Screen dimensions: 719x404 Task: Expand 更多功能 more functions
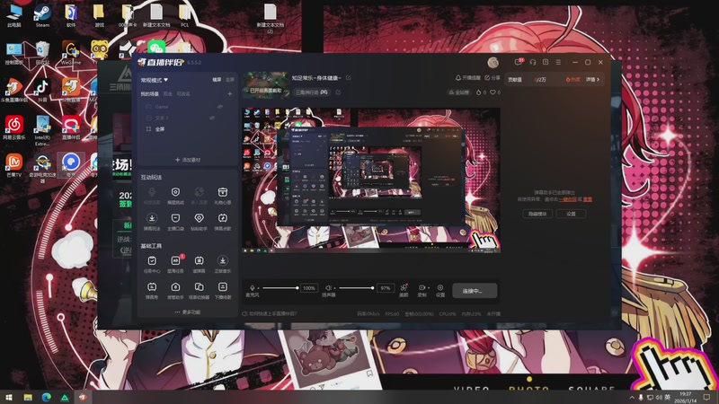click(188, 312)
